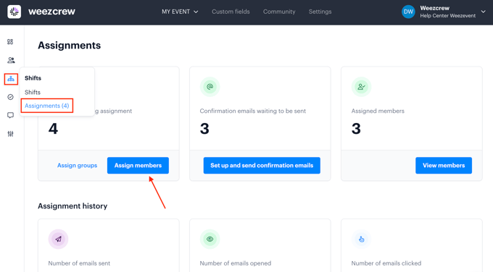493x272 pixels.
Task: Expand the MY EVENT dropdown
Action: [x=180, y=12]
